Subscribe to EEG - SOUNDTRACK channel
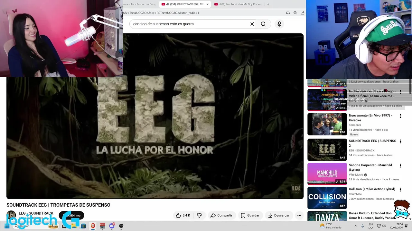 coord(71,215)
